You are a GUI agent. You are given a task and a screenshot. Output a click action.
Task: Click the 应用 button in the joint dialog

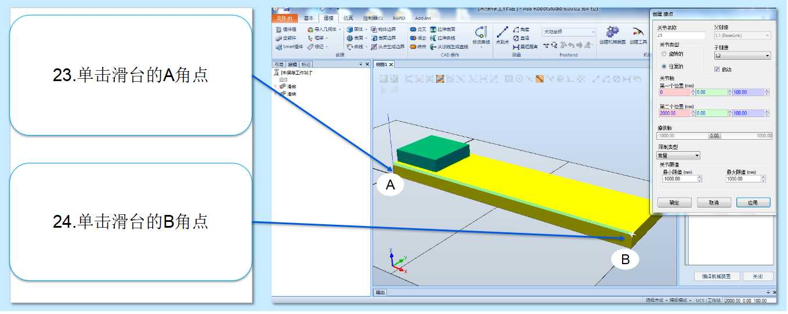753,203
